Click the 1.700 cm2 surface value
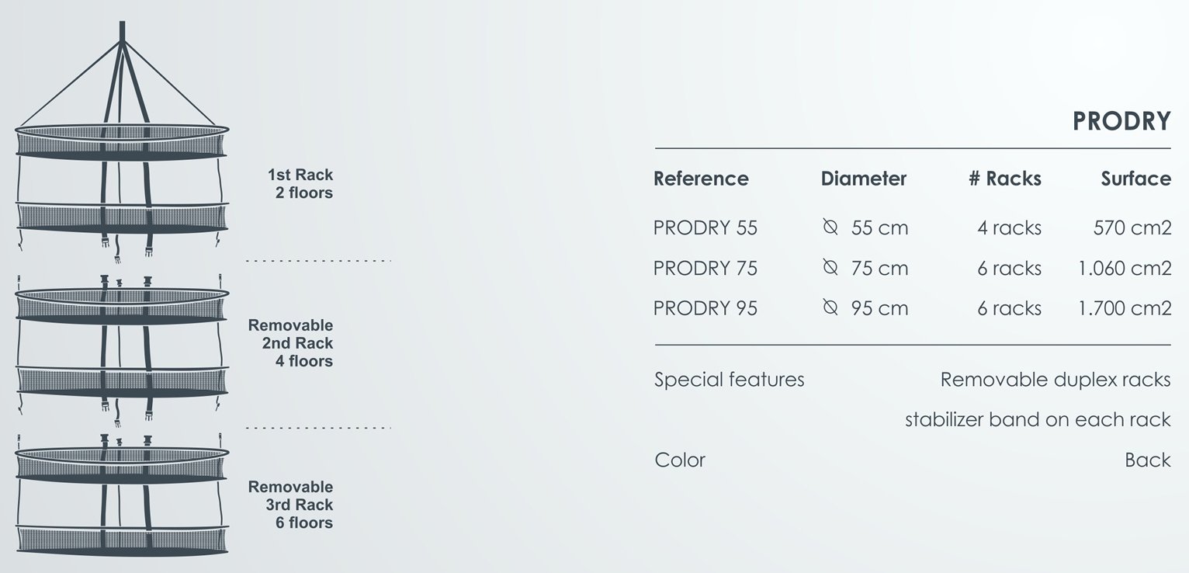The image size is (1189, 573). pos(1125,308)
